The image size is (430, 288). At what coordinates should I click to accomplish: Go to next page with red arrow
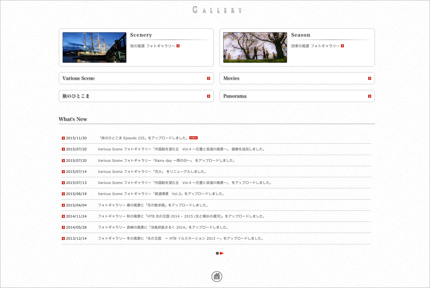click(x=222, y=253)
